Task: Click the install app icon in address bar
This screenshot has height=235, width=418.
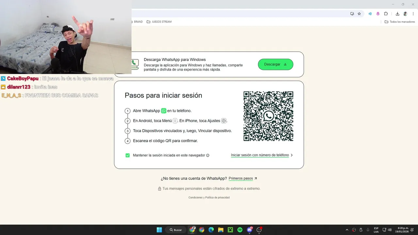Action: point(352,14)
